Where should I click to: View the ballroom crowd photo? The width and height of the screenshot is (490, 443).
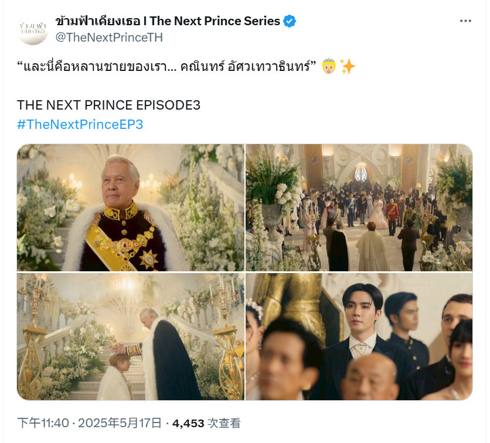pos(359,207)
